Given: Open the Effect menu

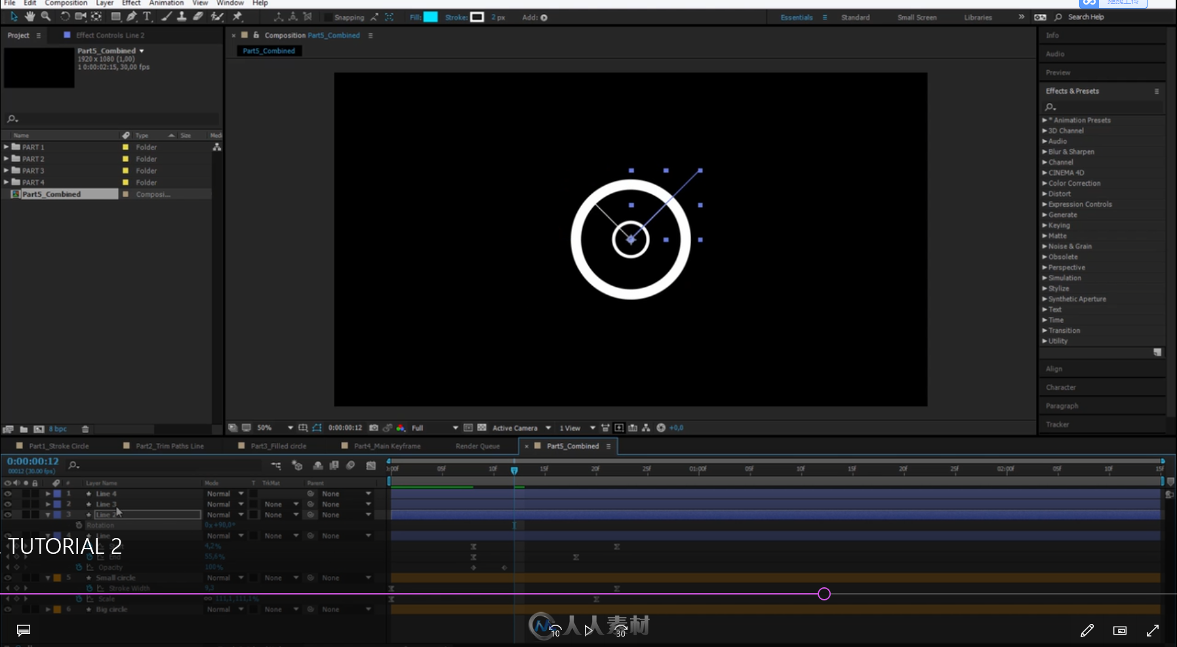Looking at the screenshot, I should [131, 3].
